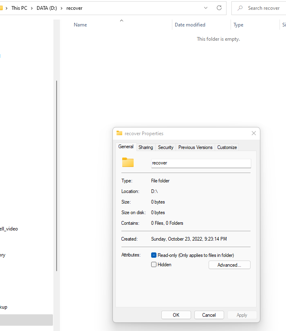286x331 pixels.
Task: Expand chevron after This PC breadcrumb
Action: (x=31, y=8)
